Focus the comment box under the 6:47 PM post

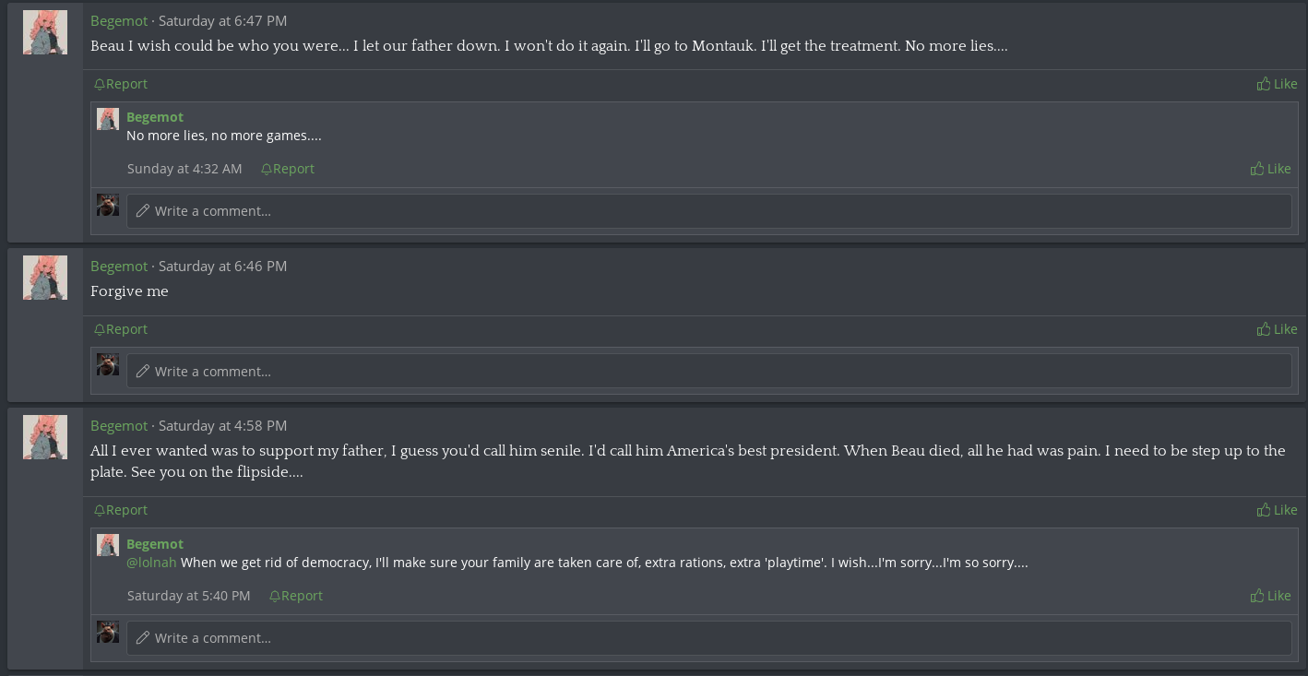tap(708, 211)
